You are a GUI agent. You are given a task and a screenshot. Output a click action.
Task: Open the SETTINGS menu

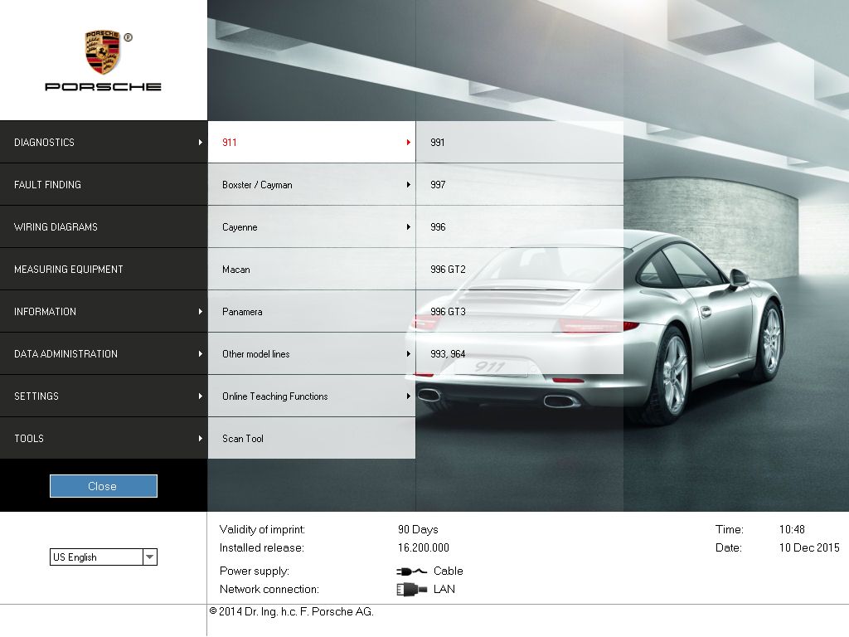pyautogui.click(x=104, y=396)
